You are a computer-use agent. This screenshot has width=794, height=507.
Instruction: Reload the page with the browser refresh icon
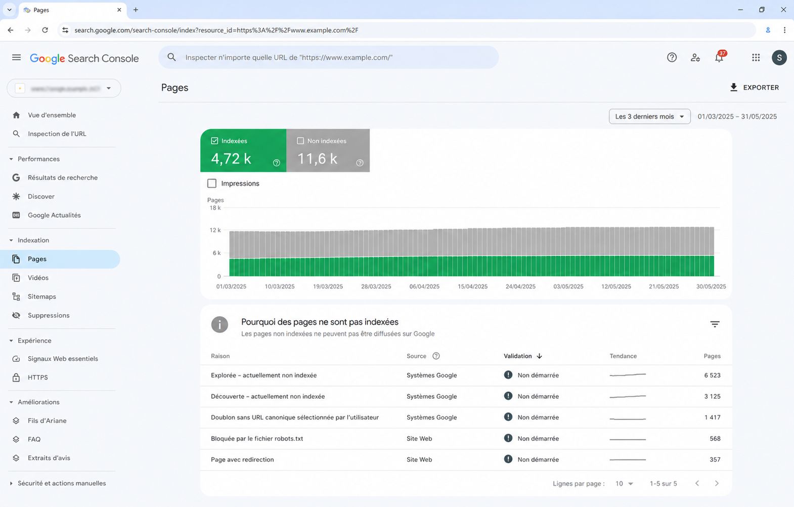coord(45,30)
